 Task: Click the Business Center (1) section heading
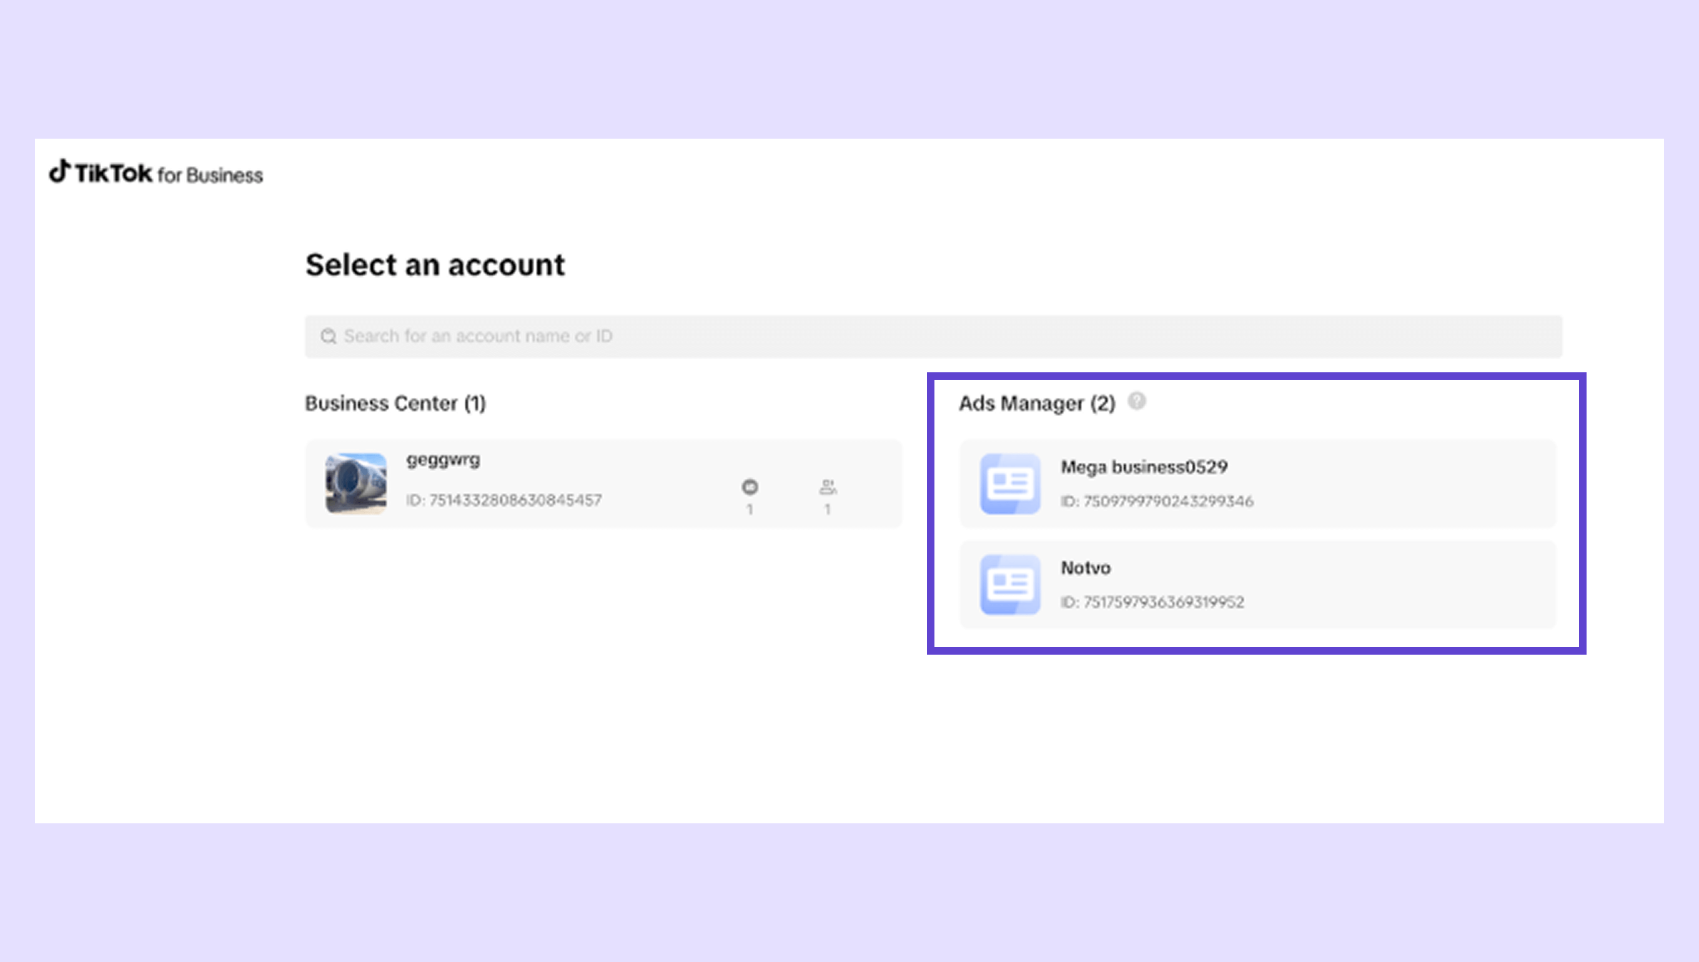tap(395, 403)
